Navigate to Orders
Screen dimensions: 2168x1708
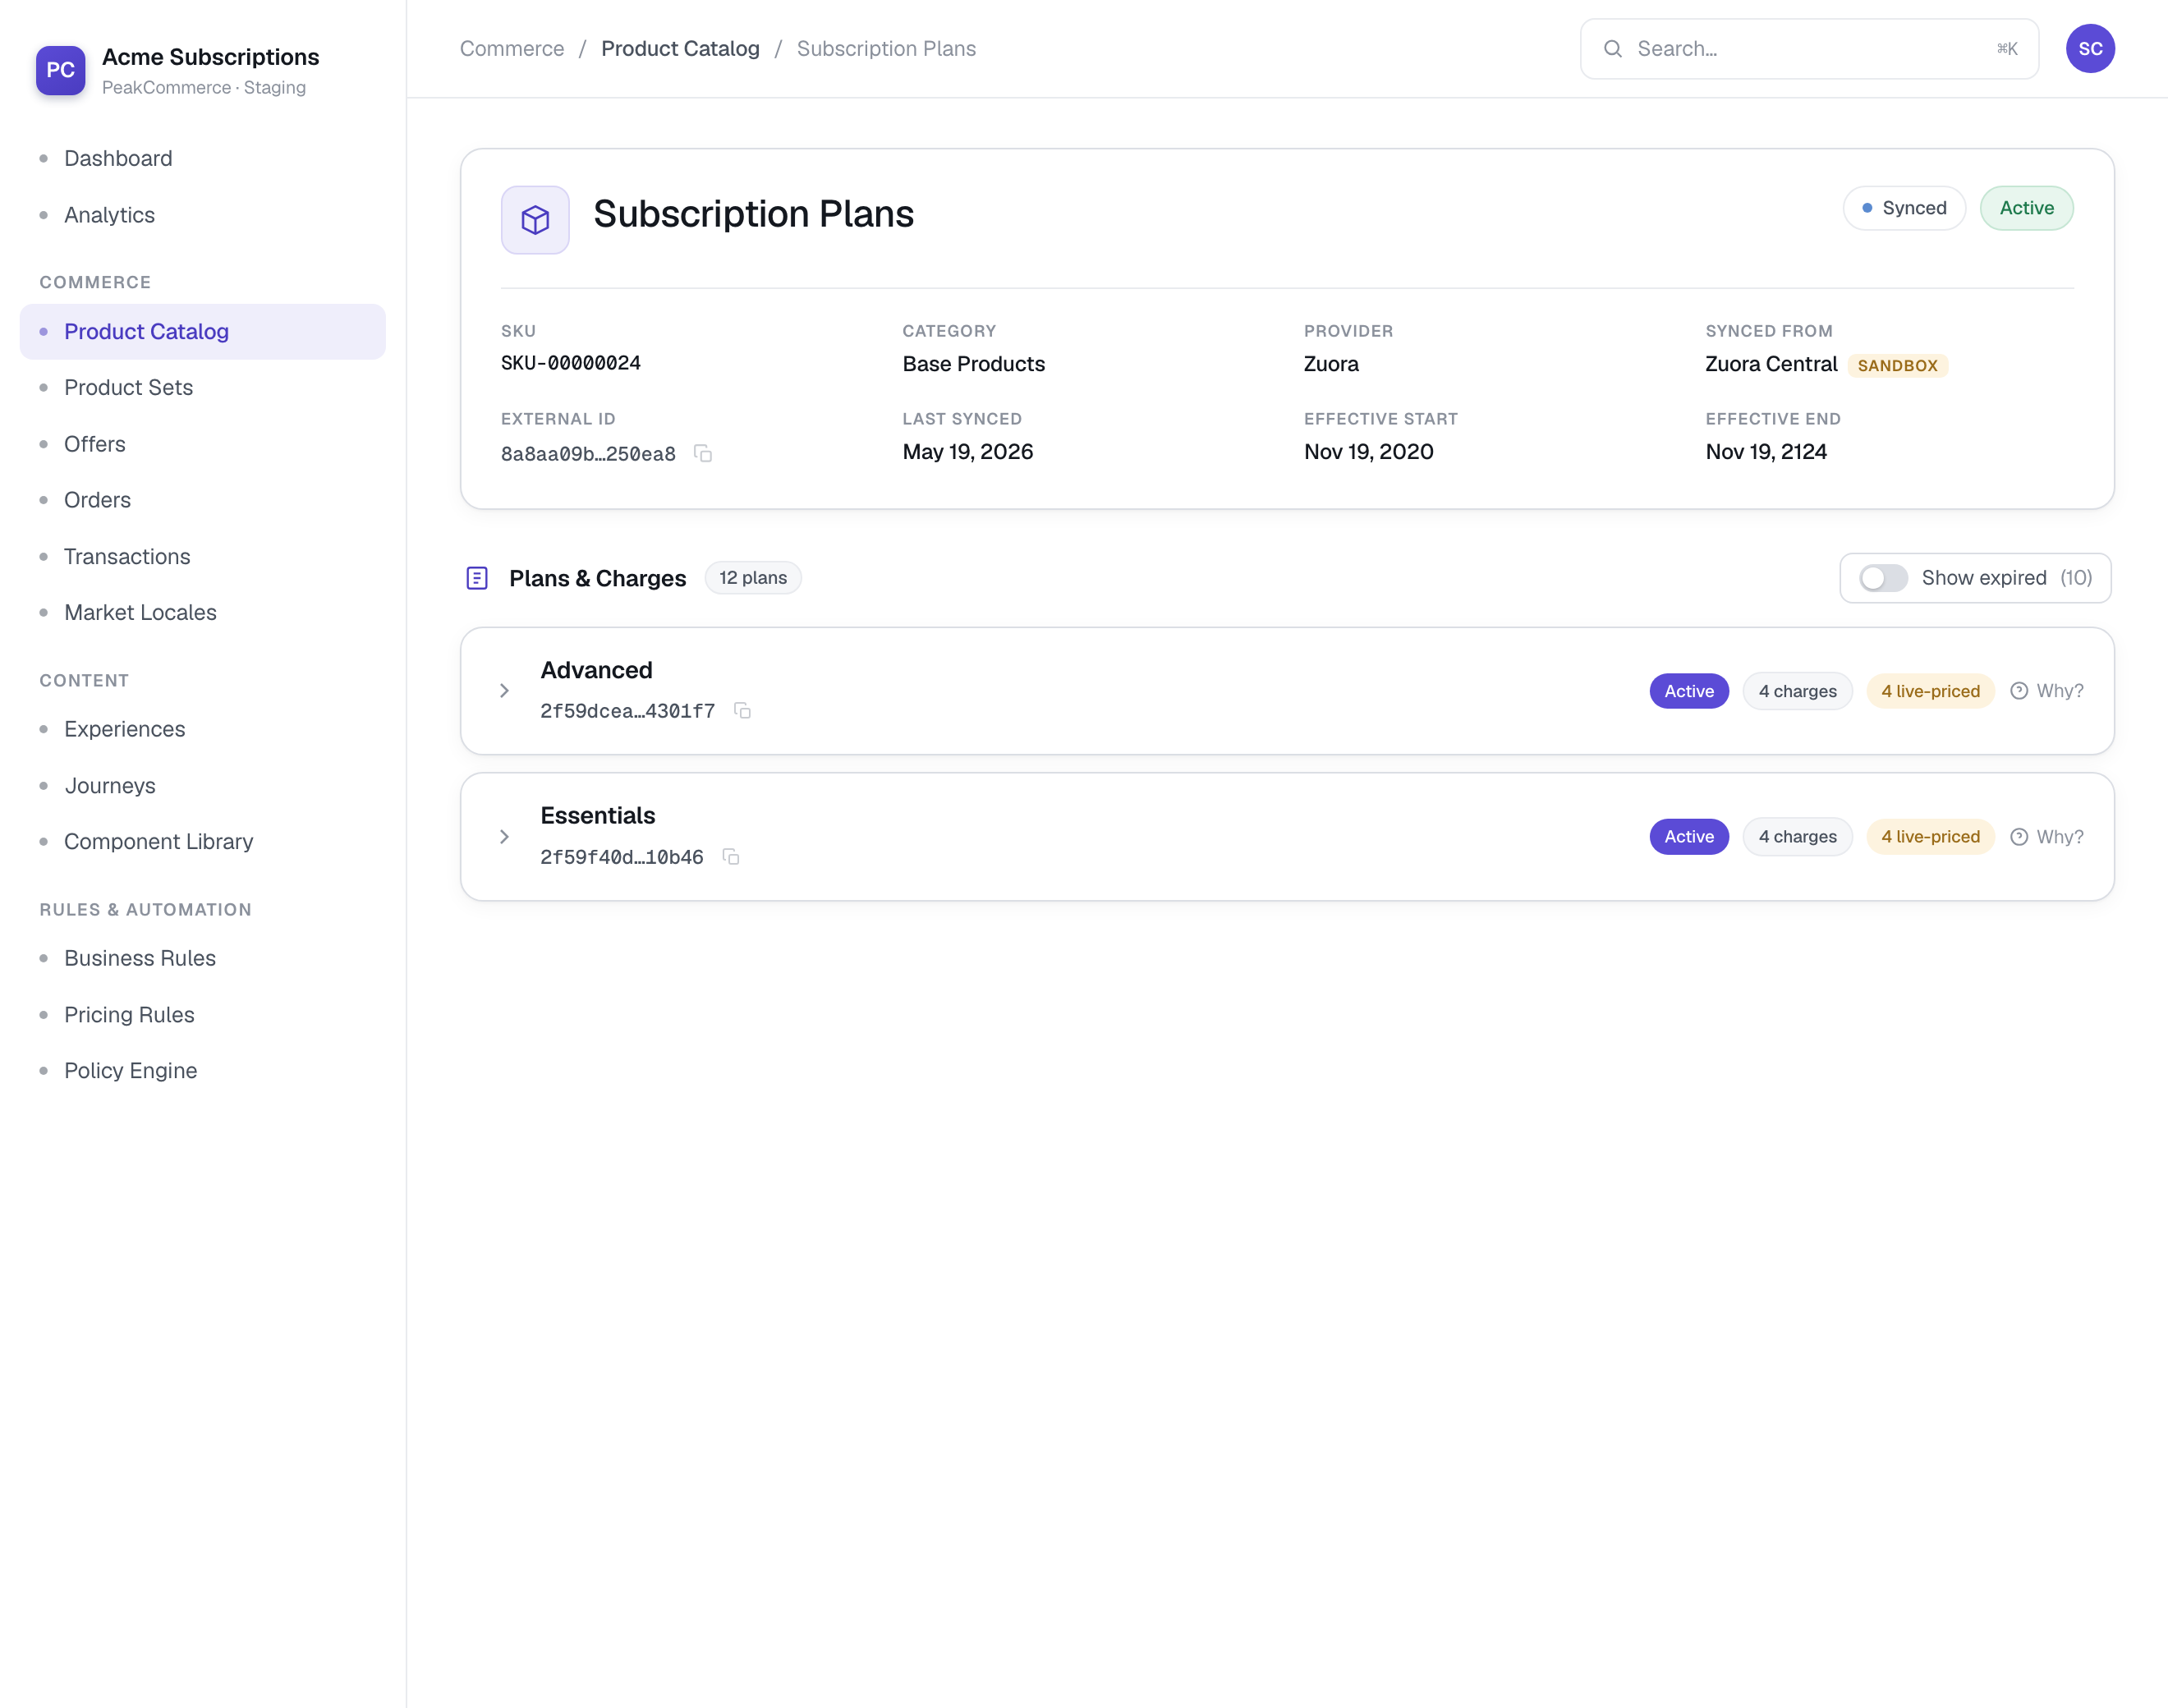click(203, 500)
